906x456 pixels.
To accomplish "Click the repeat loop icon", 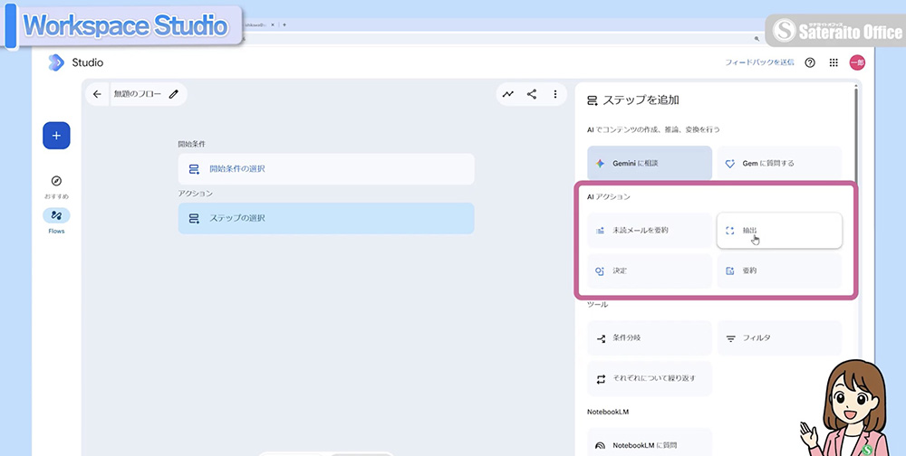I will tap(601, 379).
